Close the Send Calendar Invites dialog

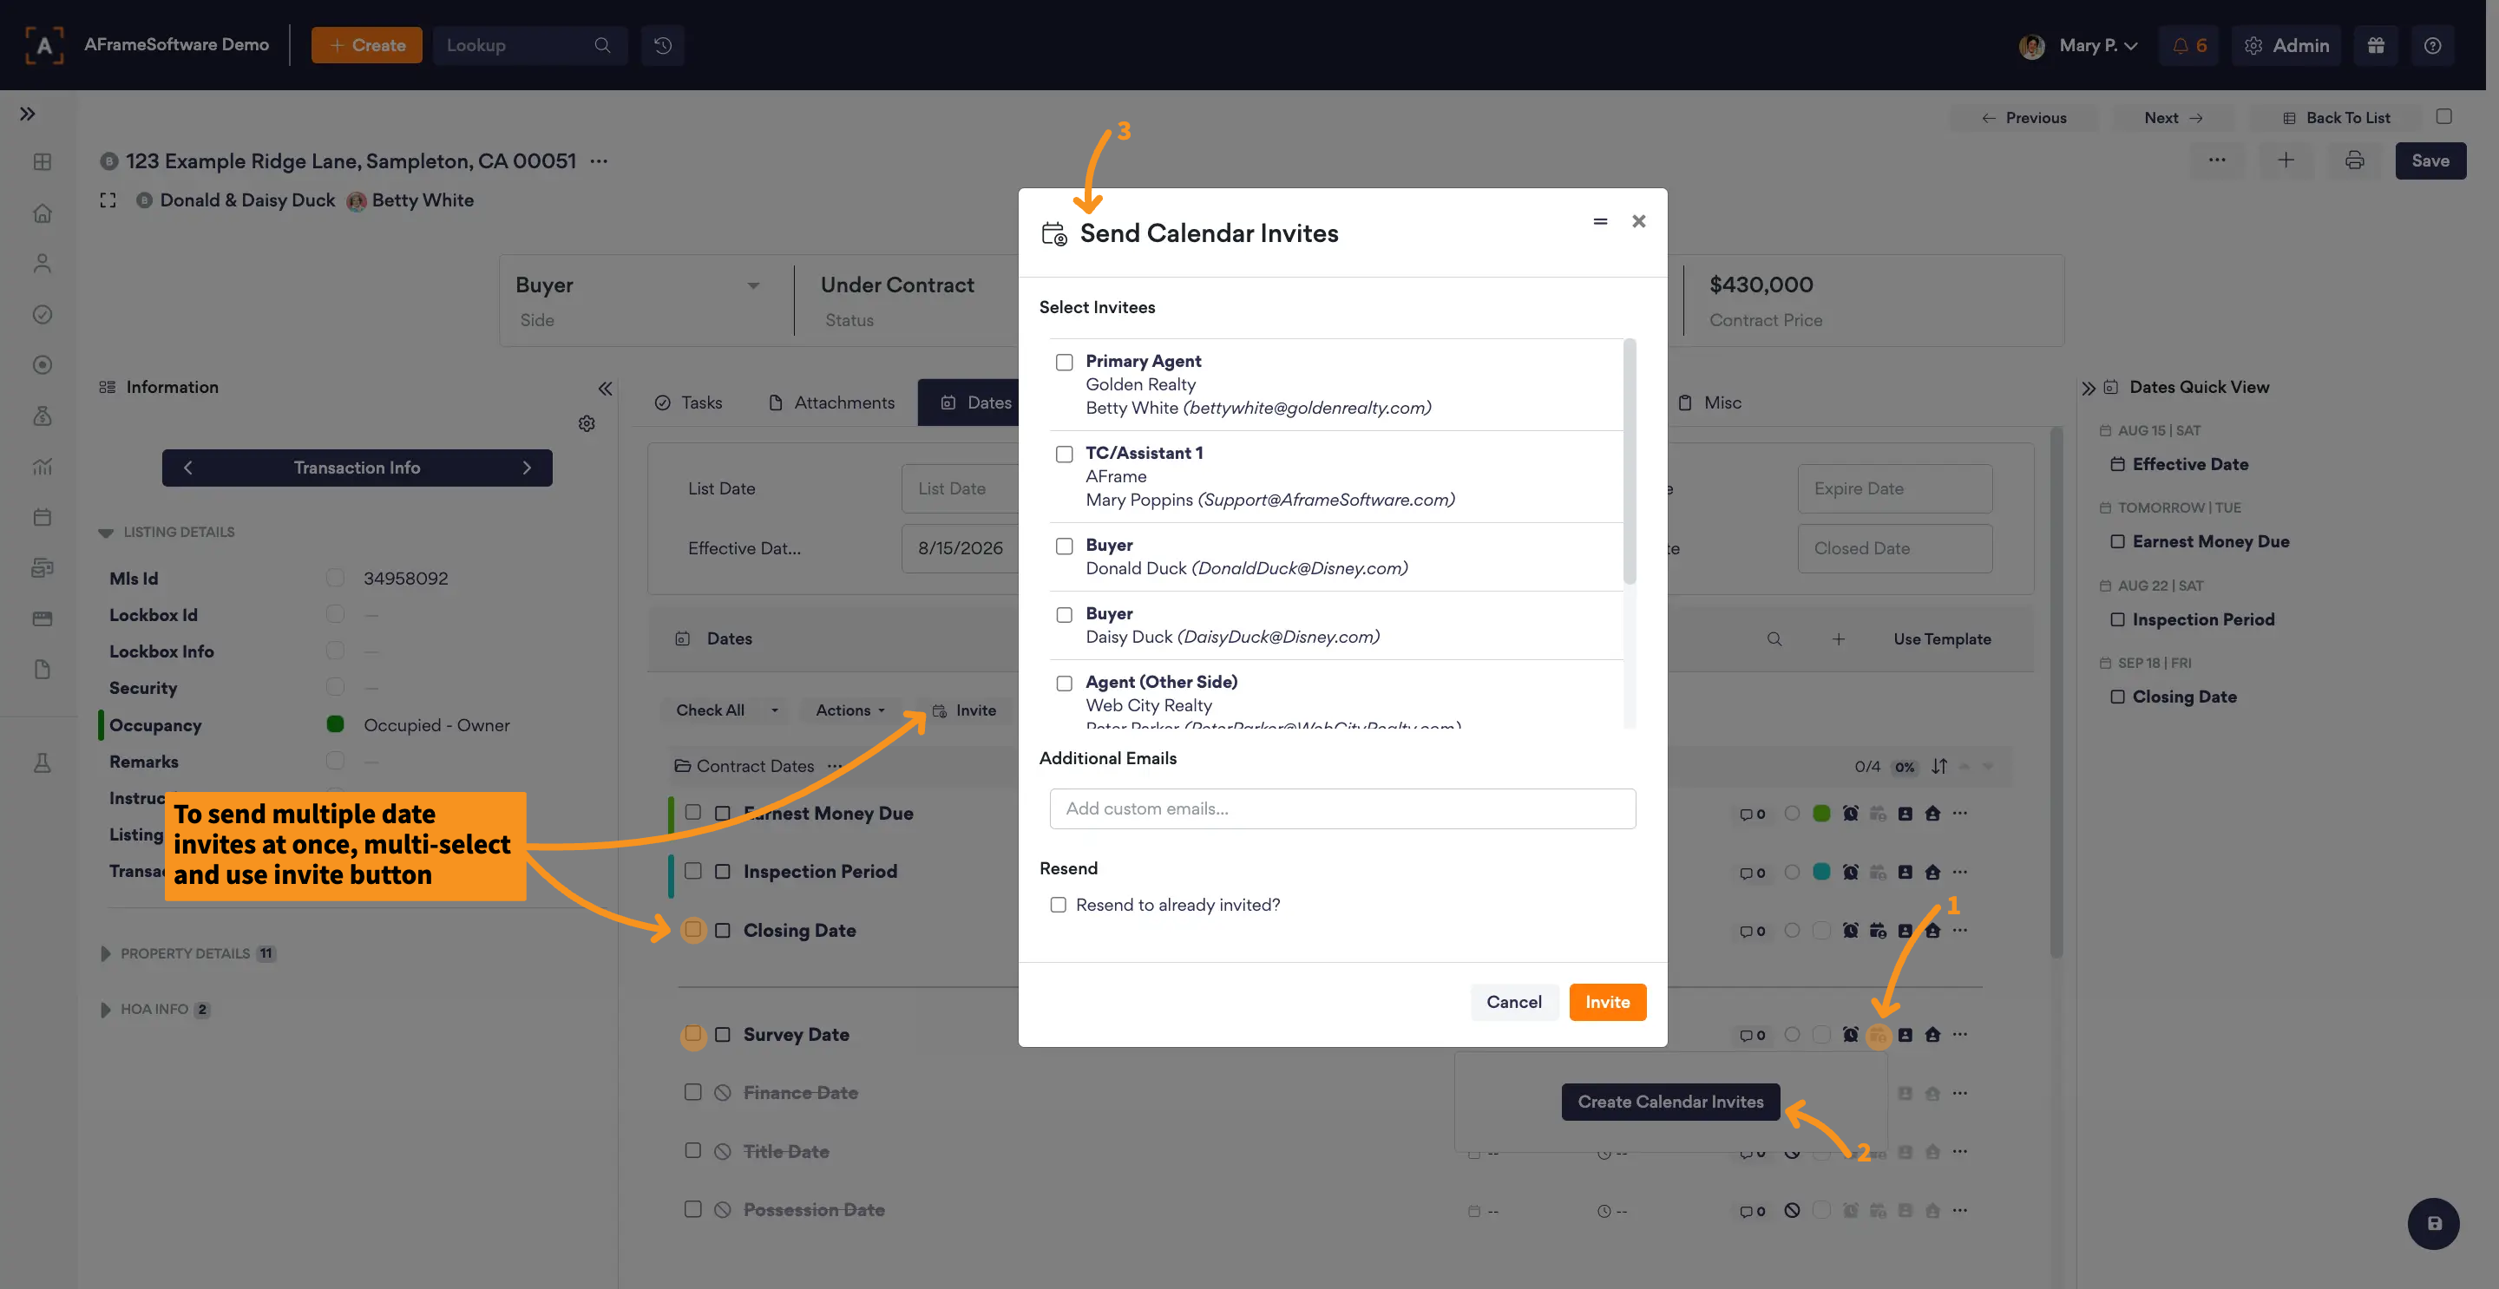(x=1638, y=222)
